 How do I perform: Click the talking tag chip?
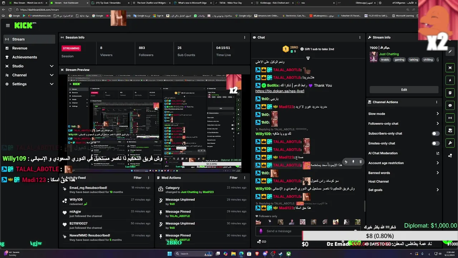point(414,60)
